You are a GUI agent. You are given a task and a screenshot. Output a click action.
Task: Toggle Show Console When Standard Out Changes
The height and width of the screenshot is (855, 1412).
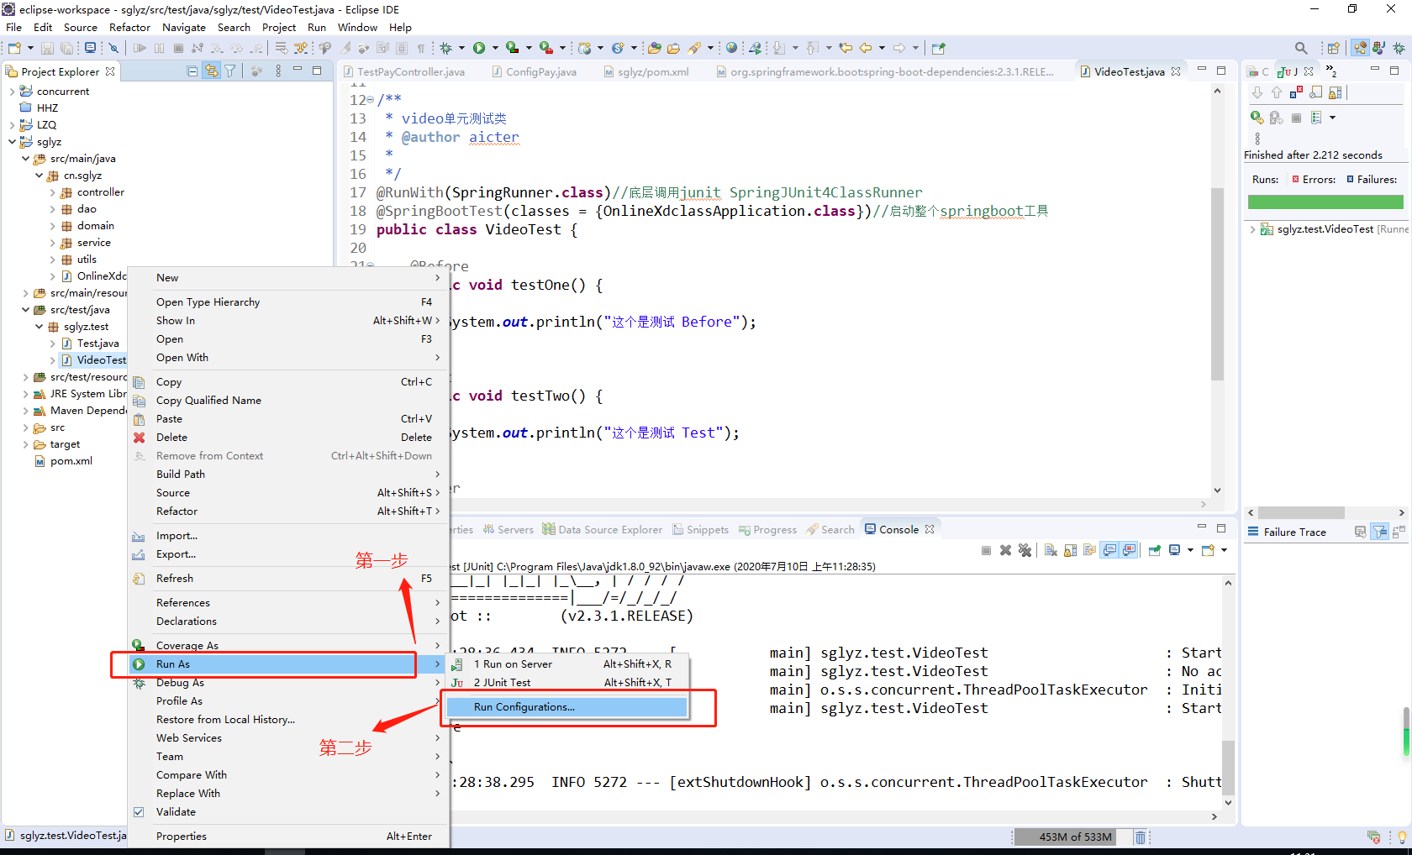click(1109, 550)
